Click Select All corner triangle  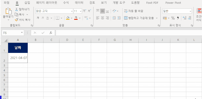click(6, 40)
